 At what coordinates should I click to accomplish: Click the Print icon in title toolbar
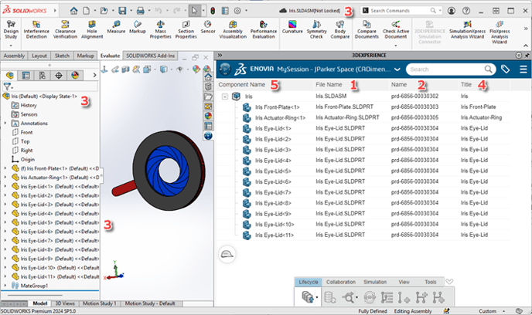pyautogui.click(x=141, y=11)
